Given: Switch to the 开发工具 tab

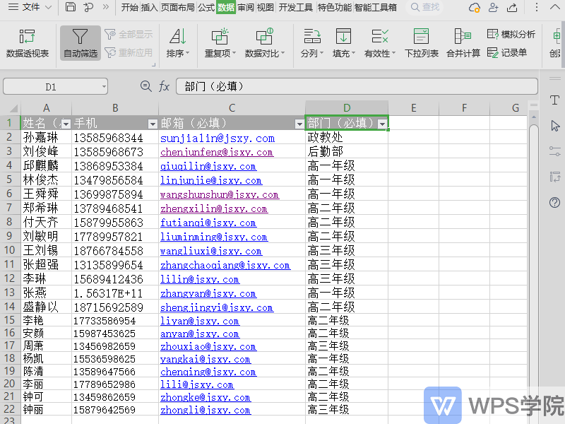Looking at the screenshot, I should point(295,7).
